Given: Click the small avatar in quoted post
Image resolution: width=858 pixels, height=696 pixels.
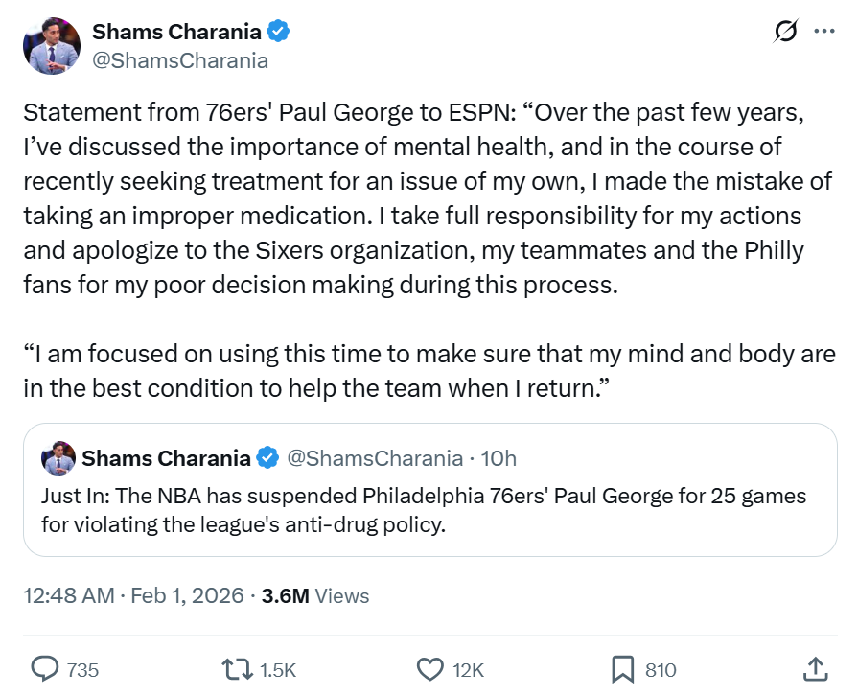Looking at the screenshot, I should (x=58, y=458).
